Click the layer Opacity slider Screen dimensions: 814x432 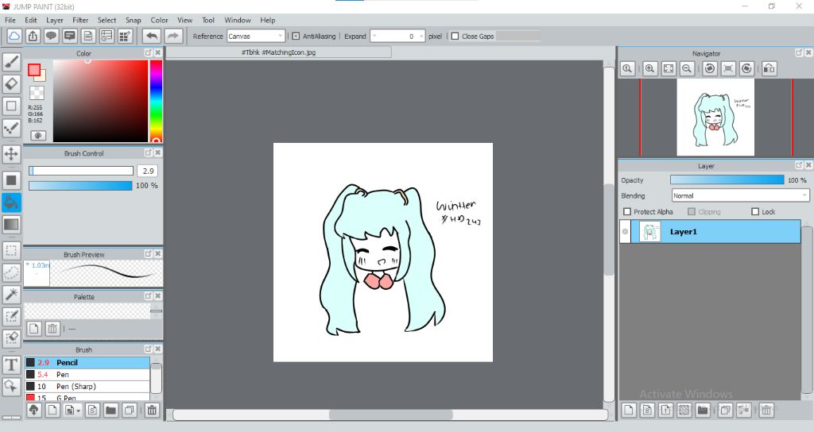click(727, 179)
